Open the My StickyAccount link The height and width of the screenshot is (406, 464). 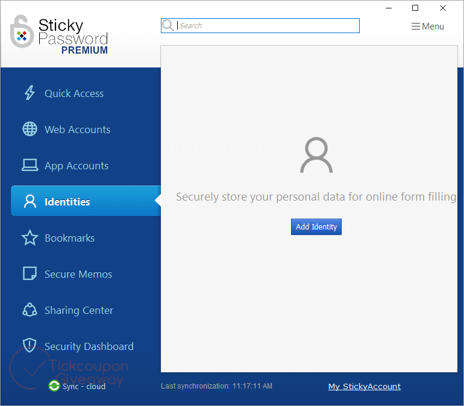point(364,387)
